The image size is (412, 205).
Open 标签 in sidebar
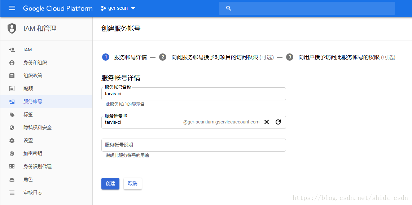pos(46,114)
